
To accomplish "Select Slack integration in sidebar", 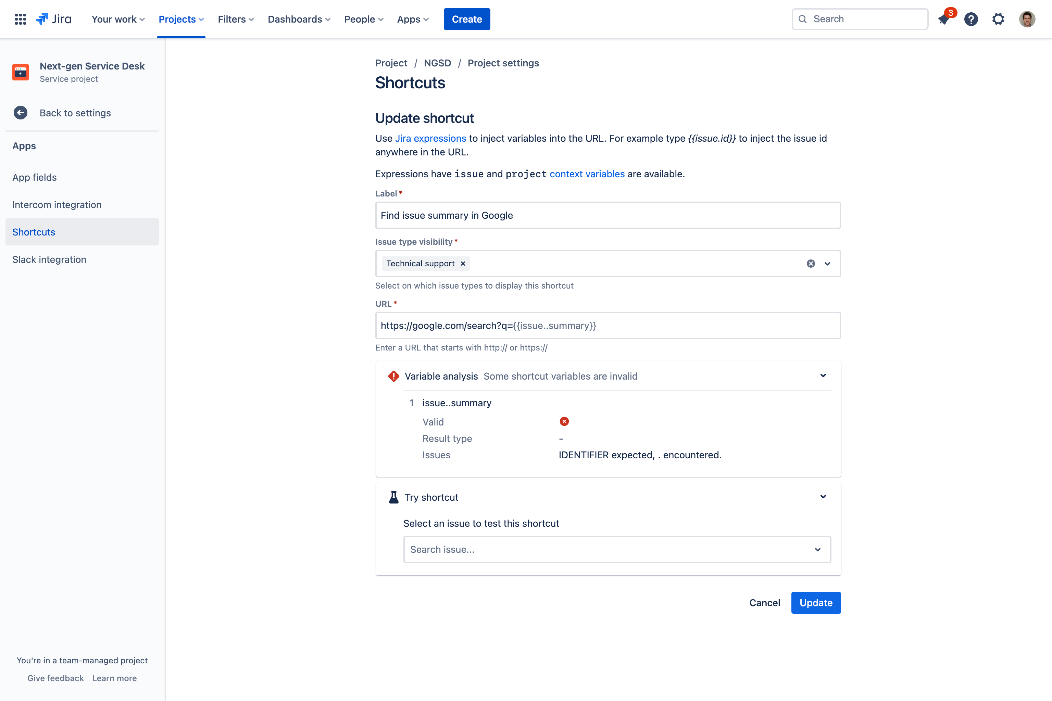I will [49, 259].
